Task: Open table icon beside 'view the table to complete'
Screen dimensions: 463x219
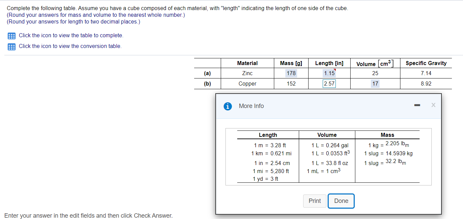Action: (11, 36)
